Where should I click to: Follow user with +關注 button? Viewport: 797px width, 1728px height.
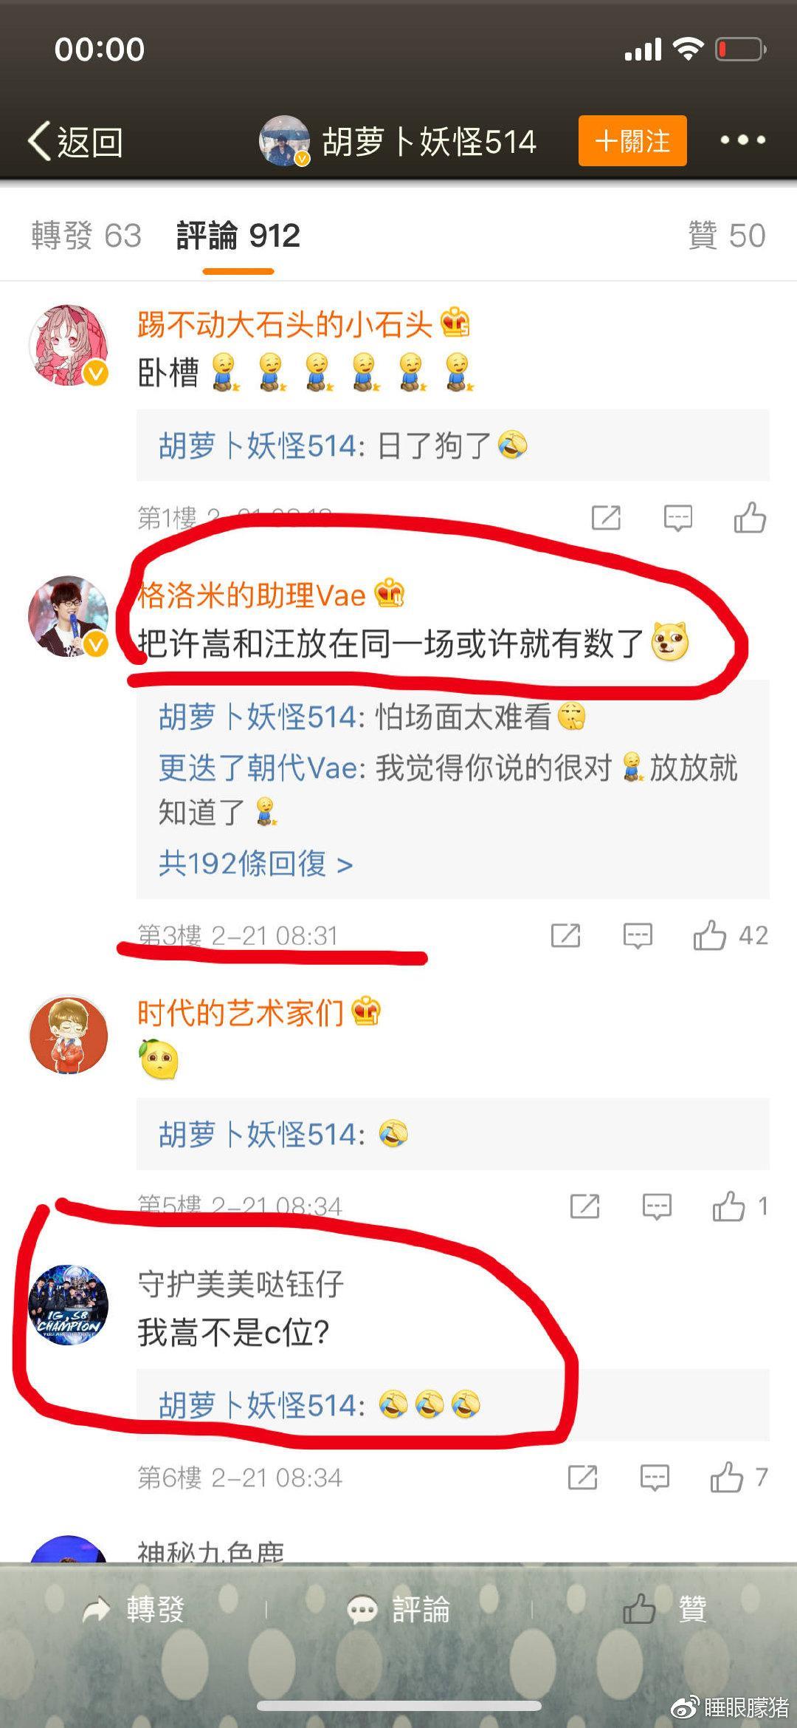click(x=632, y=140)
